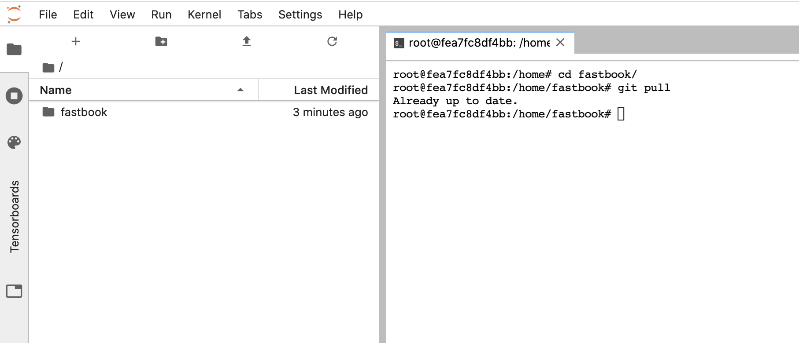The width and height of the screenshot is (799, 343).
Task: Open the Kernel menu
Action: pyautogui.click(x=204, y=15)
